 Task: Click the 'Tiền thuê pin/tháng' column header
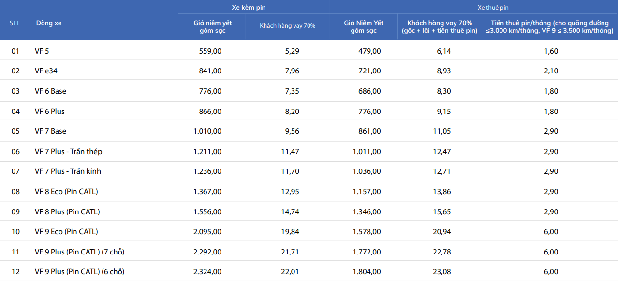pos(550,27)
